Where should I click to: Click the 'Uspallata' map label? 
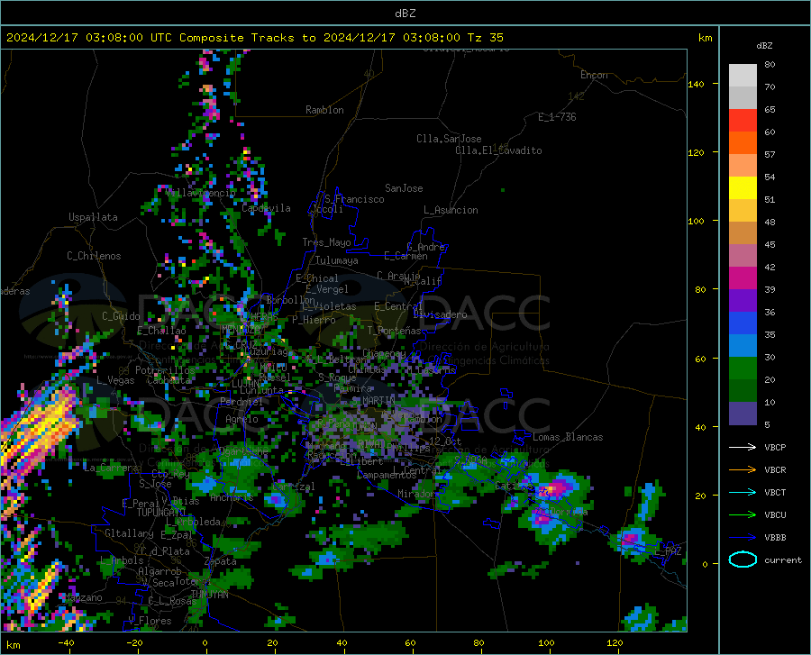click(93, 217)
